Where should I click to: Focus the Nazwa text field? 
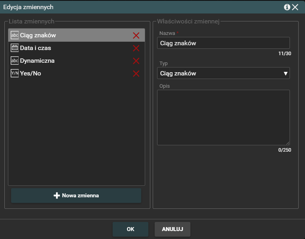click(223, 43)
